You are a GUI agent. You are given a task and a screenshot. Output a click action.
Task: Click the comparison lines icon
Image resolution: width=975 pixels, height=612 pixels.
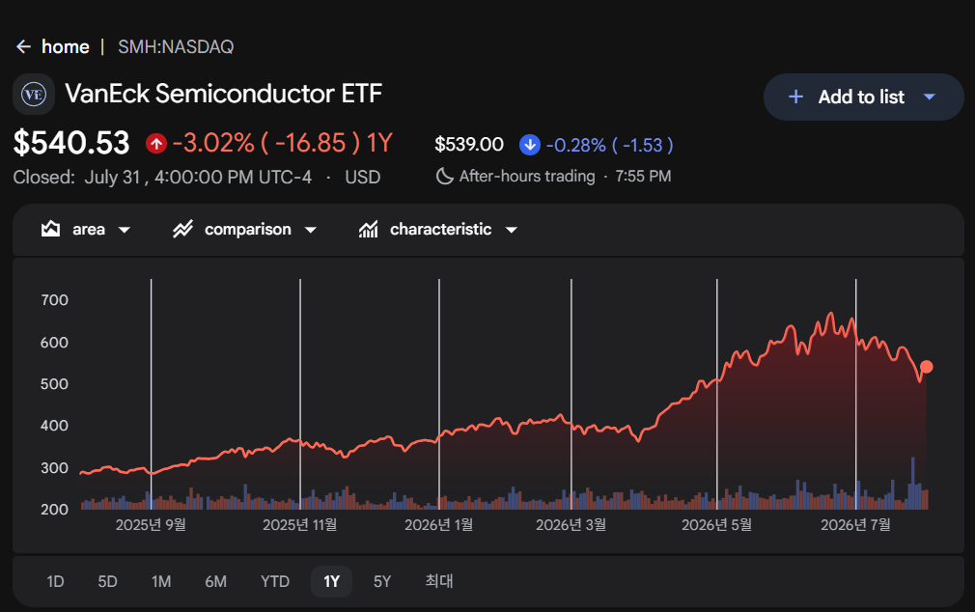point(182,229)
